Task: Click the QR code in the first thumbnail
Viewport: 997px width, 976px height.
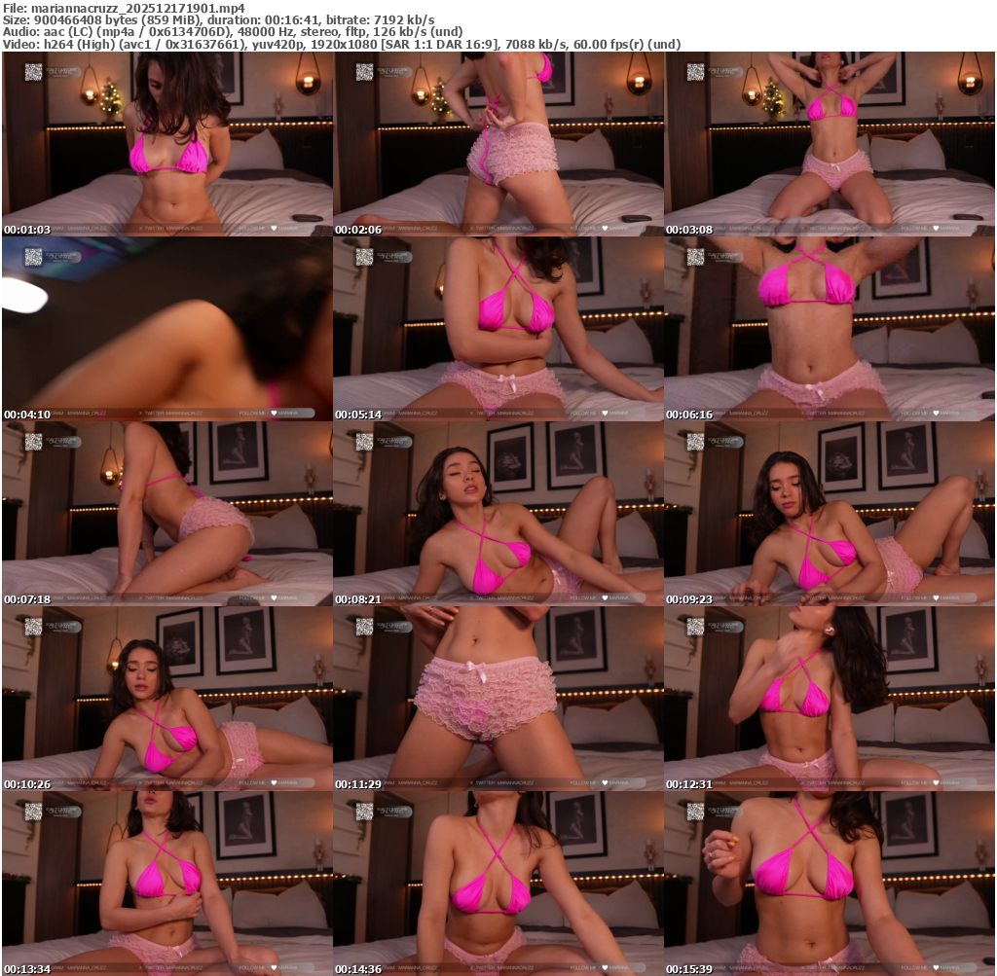Action: pos(33,71)
